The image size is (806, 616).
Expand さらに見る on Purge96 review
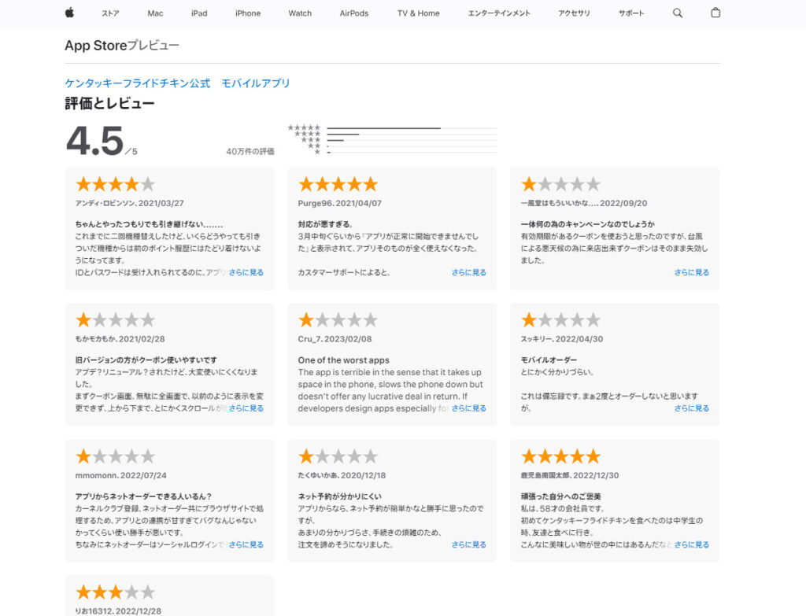click(x=469, y=272)
